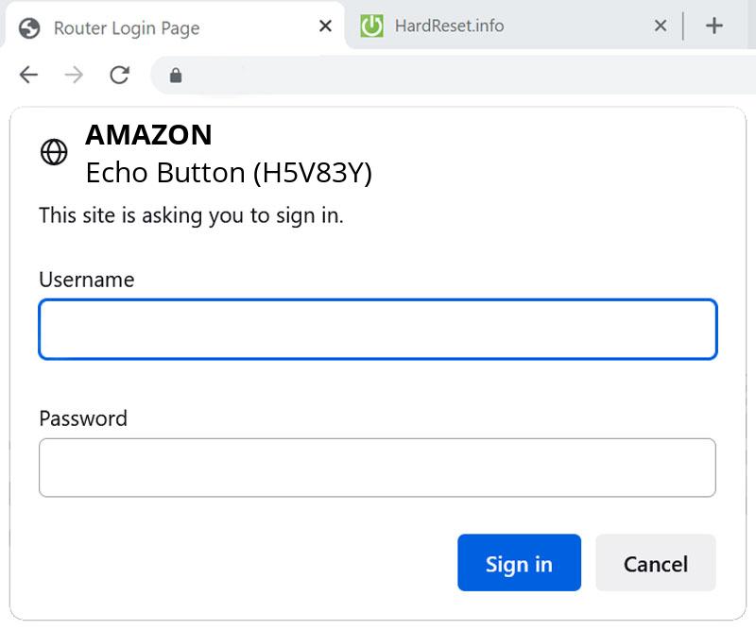The image size is (756, 630).
Task: Focus the Password input field
Action: point(378,468)
